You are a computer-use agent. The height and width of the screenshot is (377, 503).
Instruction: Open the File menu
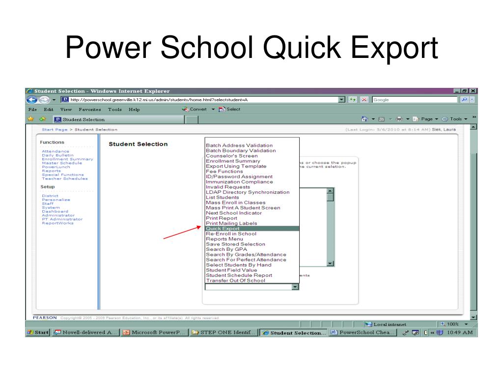pos(32,109)
